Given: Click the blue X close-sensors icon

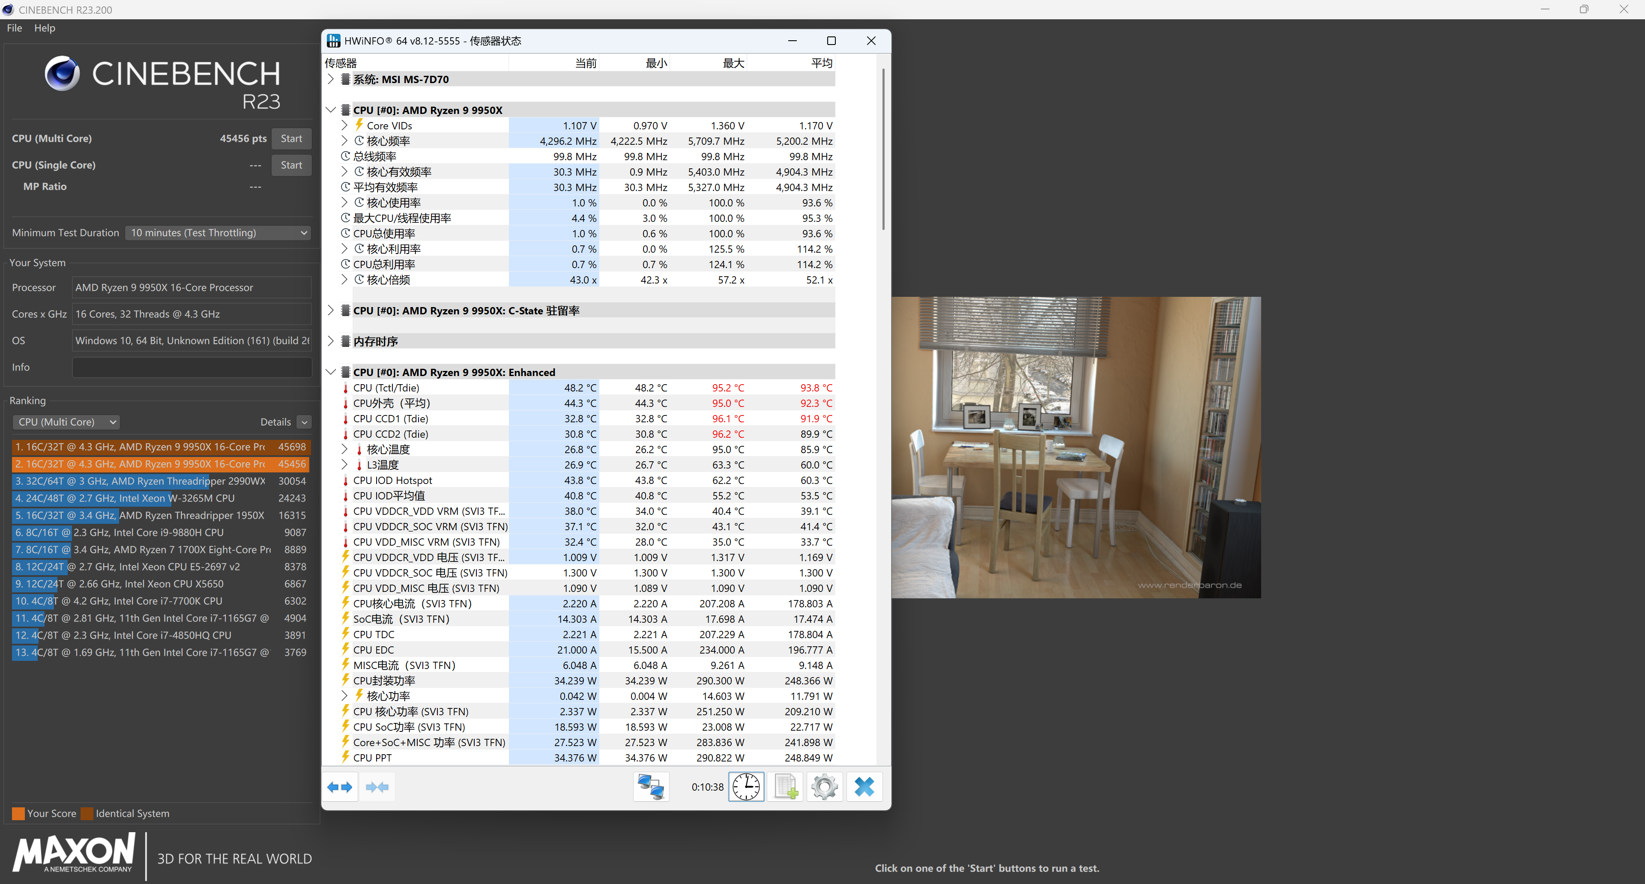Looking at the screenshot, I should point(864,787).
